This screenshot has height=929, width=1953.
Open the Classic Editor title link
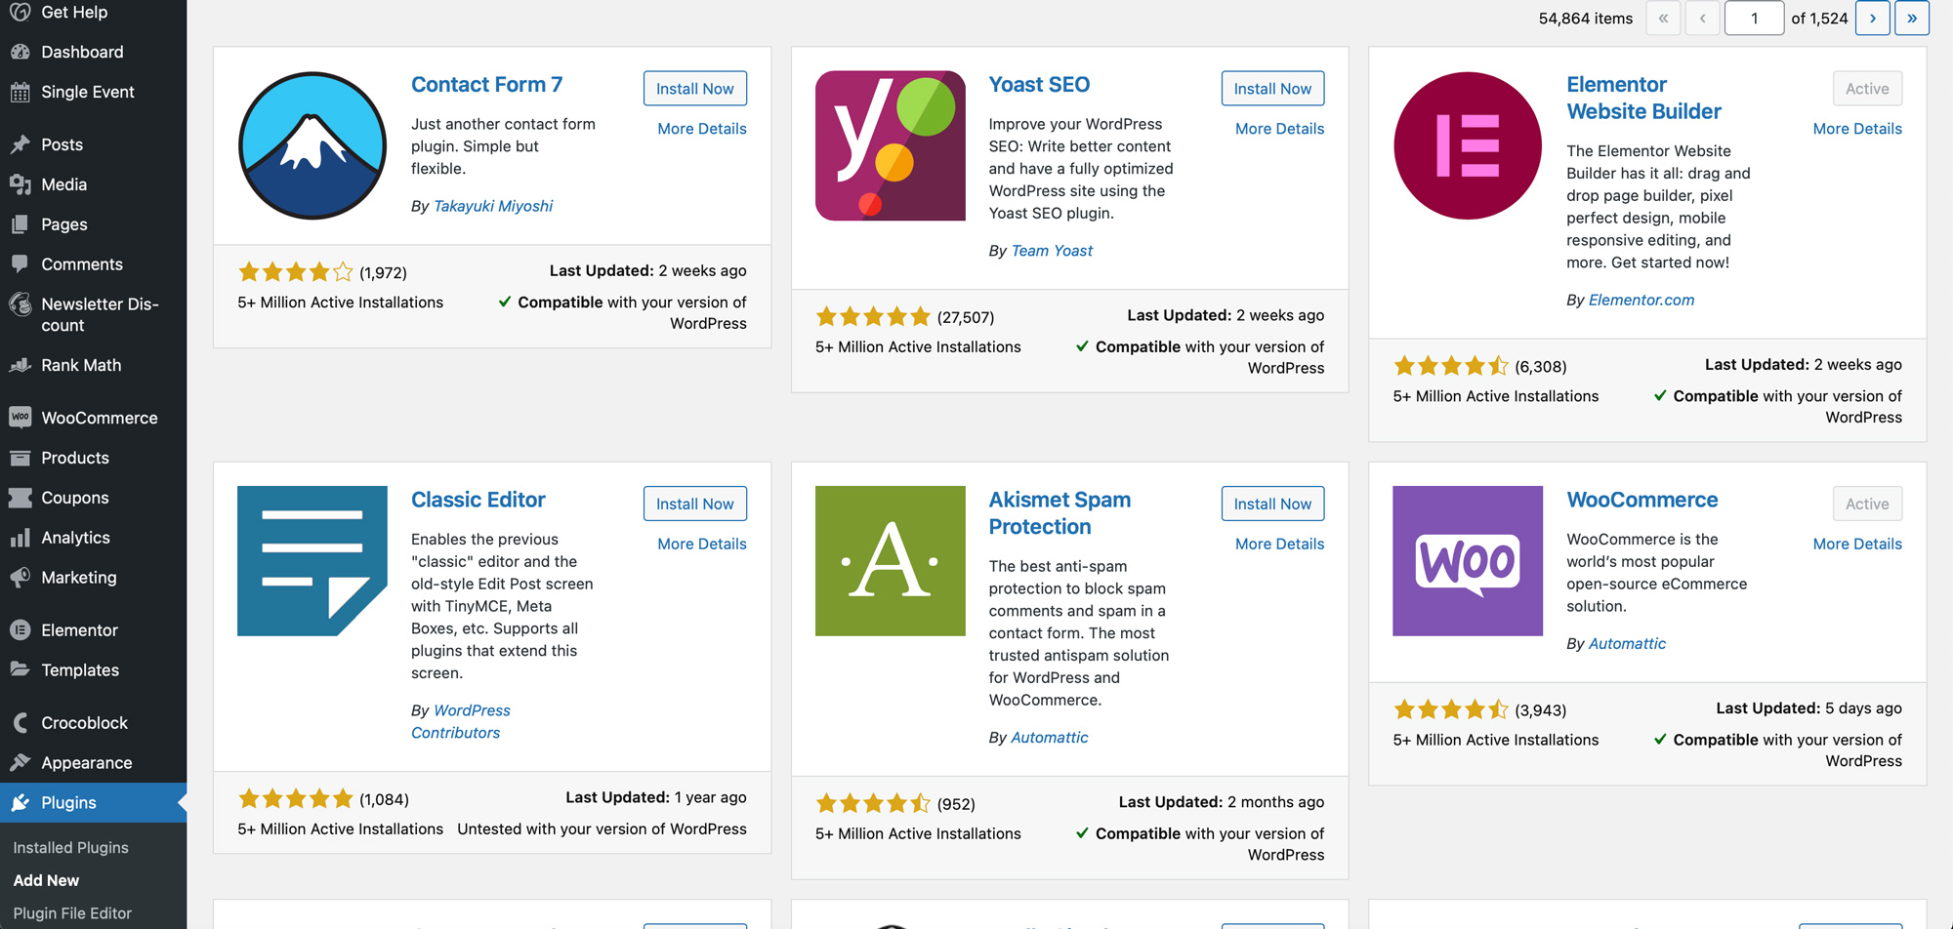click(x=478, y=500)
